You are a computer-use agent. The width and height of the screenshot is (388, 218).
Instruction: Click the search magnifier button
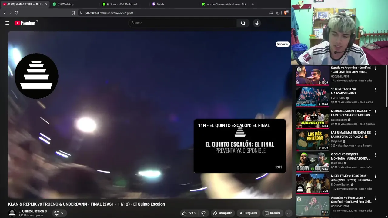[x=243, y=23]
